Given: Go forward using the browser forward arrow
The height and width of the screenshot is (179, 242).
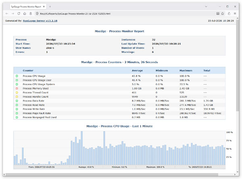Looking at the screenshot, I should click(13, 14).
